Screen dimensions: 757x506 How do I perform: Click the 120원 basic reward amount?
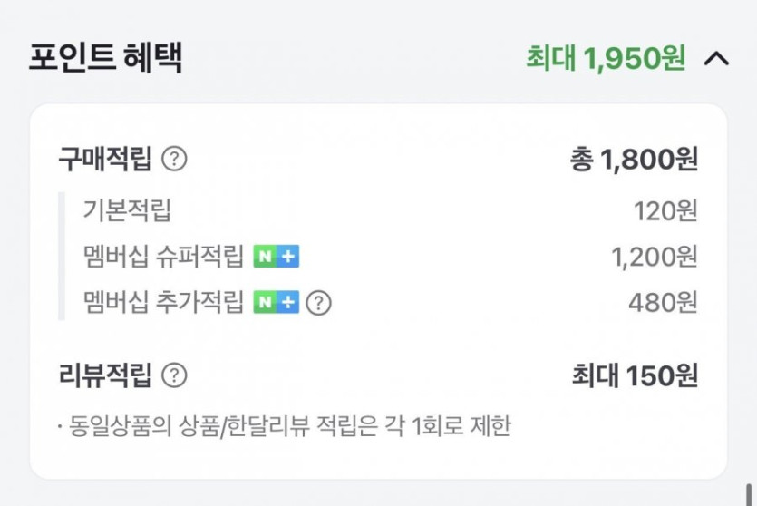coord(665,211)
